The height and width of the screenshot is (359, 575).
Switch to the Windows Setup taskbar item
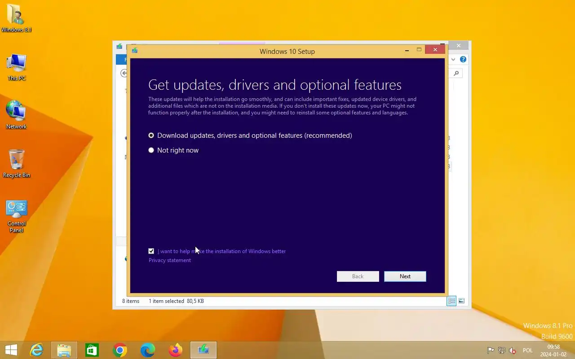pyautogui.click(x=203, y=350)
